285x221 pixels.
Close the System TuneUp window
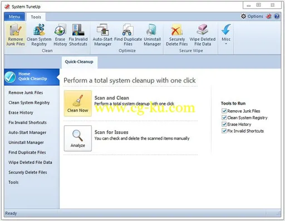(x=273, y=5)
